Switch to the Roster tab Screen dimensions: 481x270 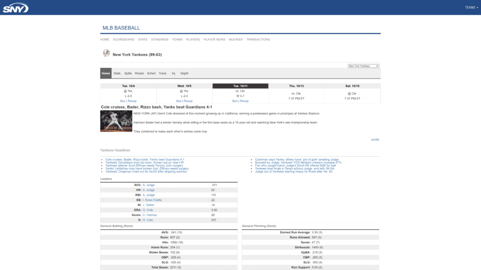[x=139, y=74]
